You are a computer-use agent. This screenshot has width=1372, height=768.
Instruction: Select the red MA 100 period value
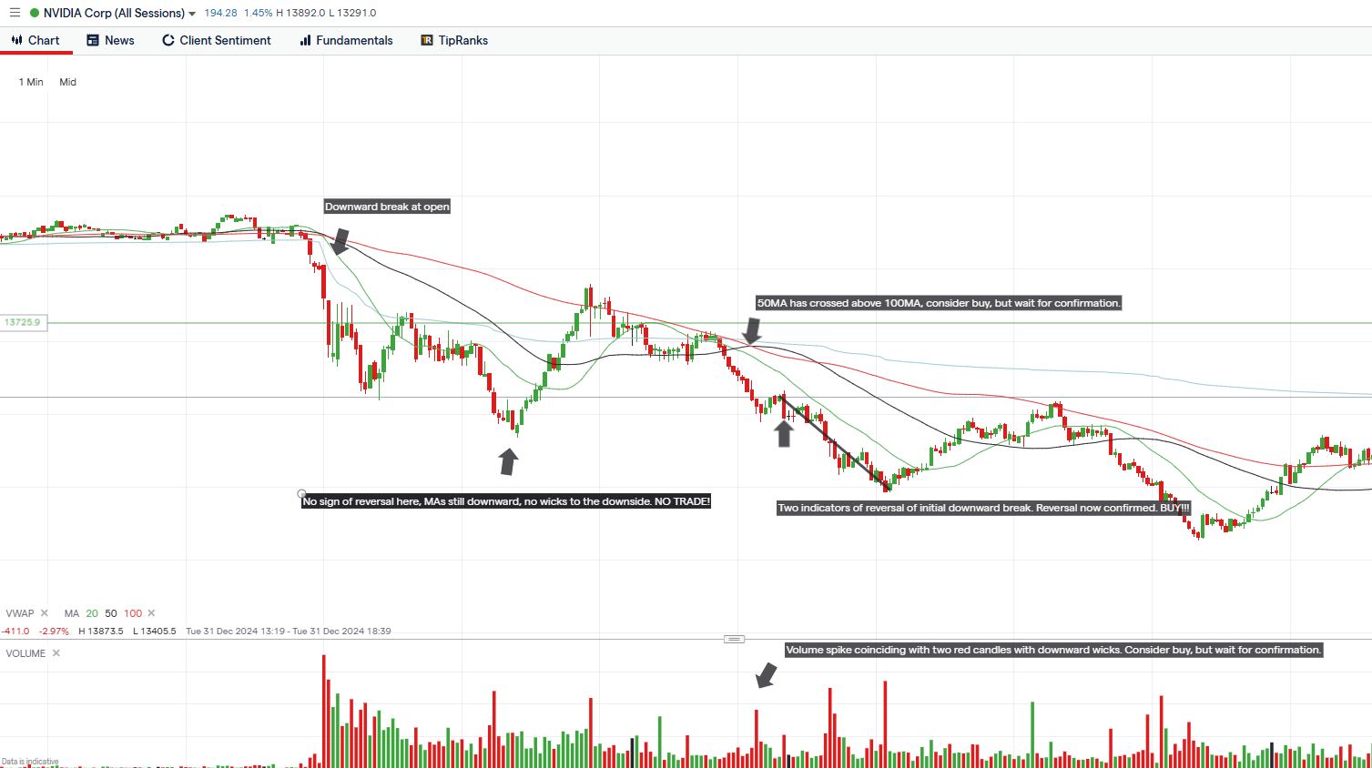pyautogui.click(x=133, y=613)
